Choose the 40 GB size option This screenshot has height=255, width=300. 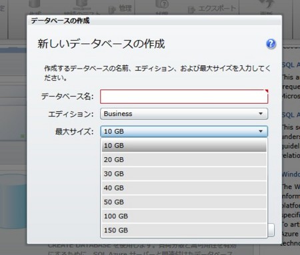pyautogui.click(x=184, y=188)
